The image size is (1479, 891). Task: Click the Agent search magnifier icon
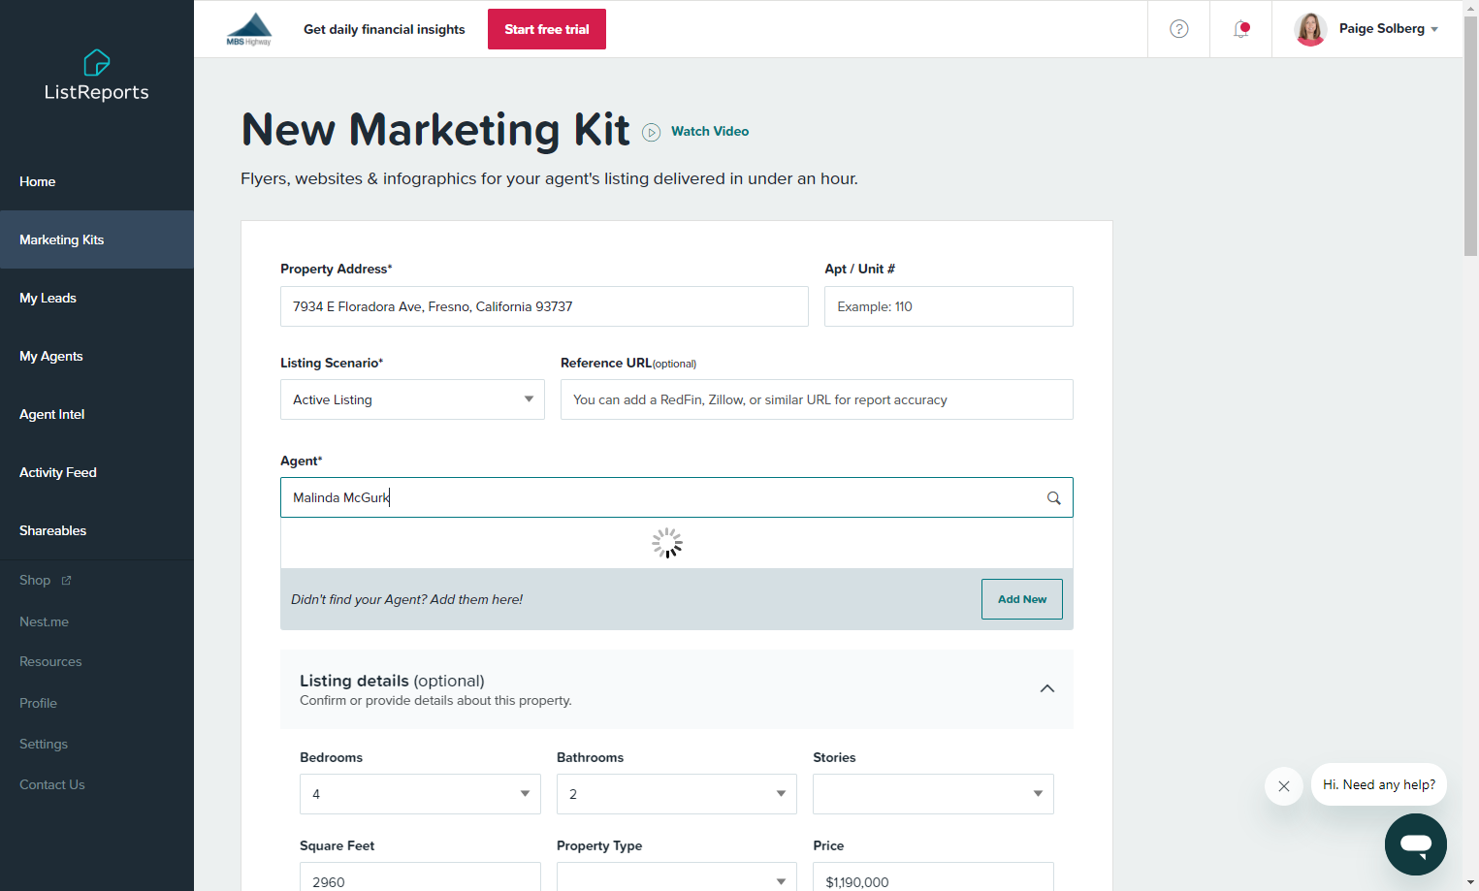pyautogui.click(x=1053, y=498)
